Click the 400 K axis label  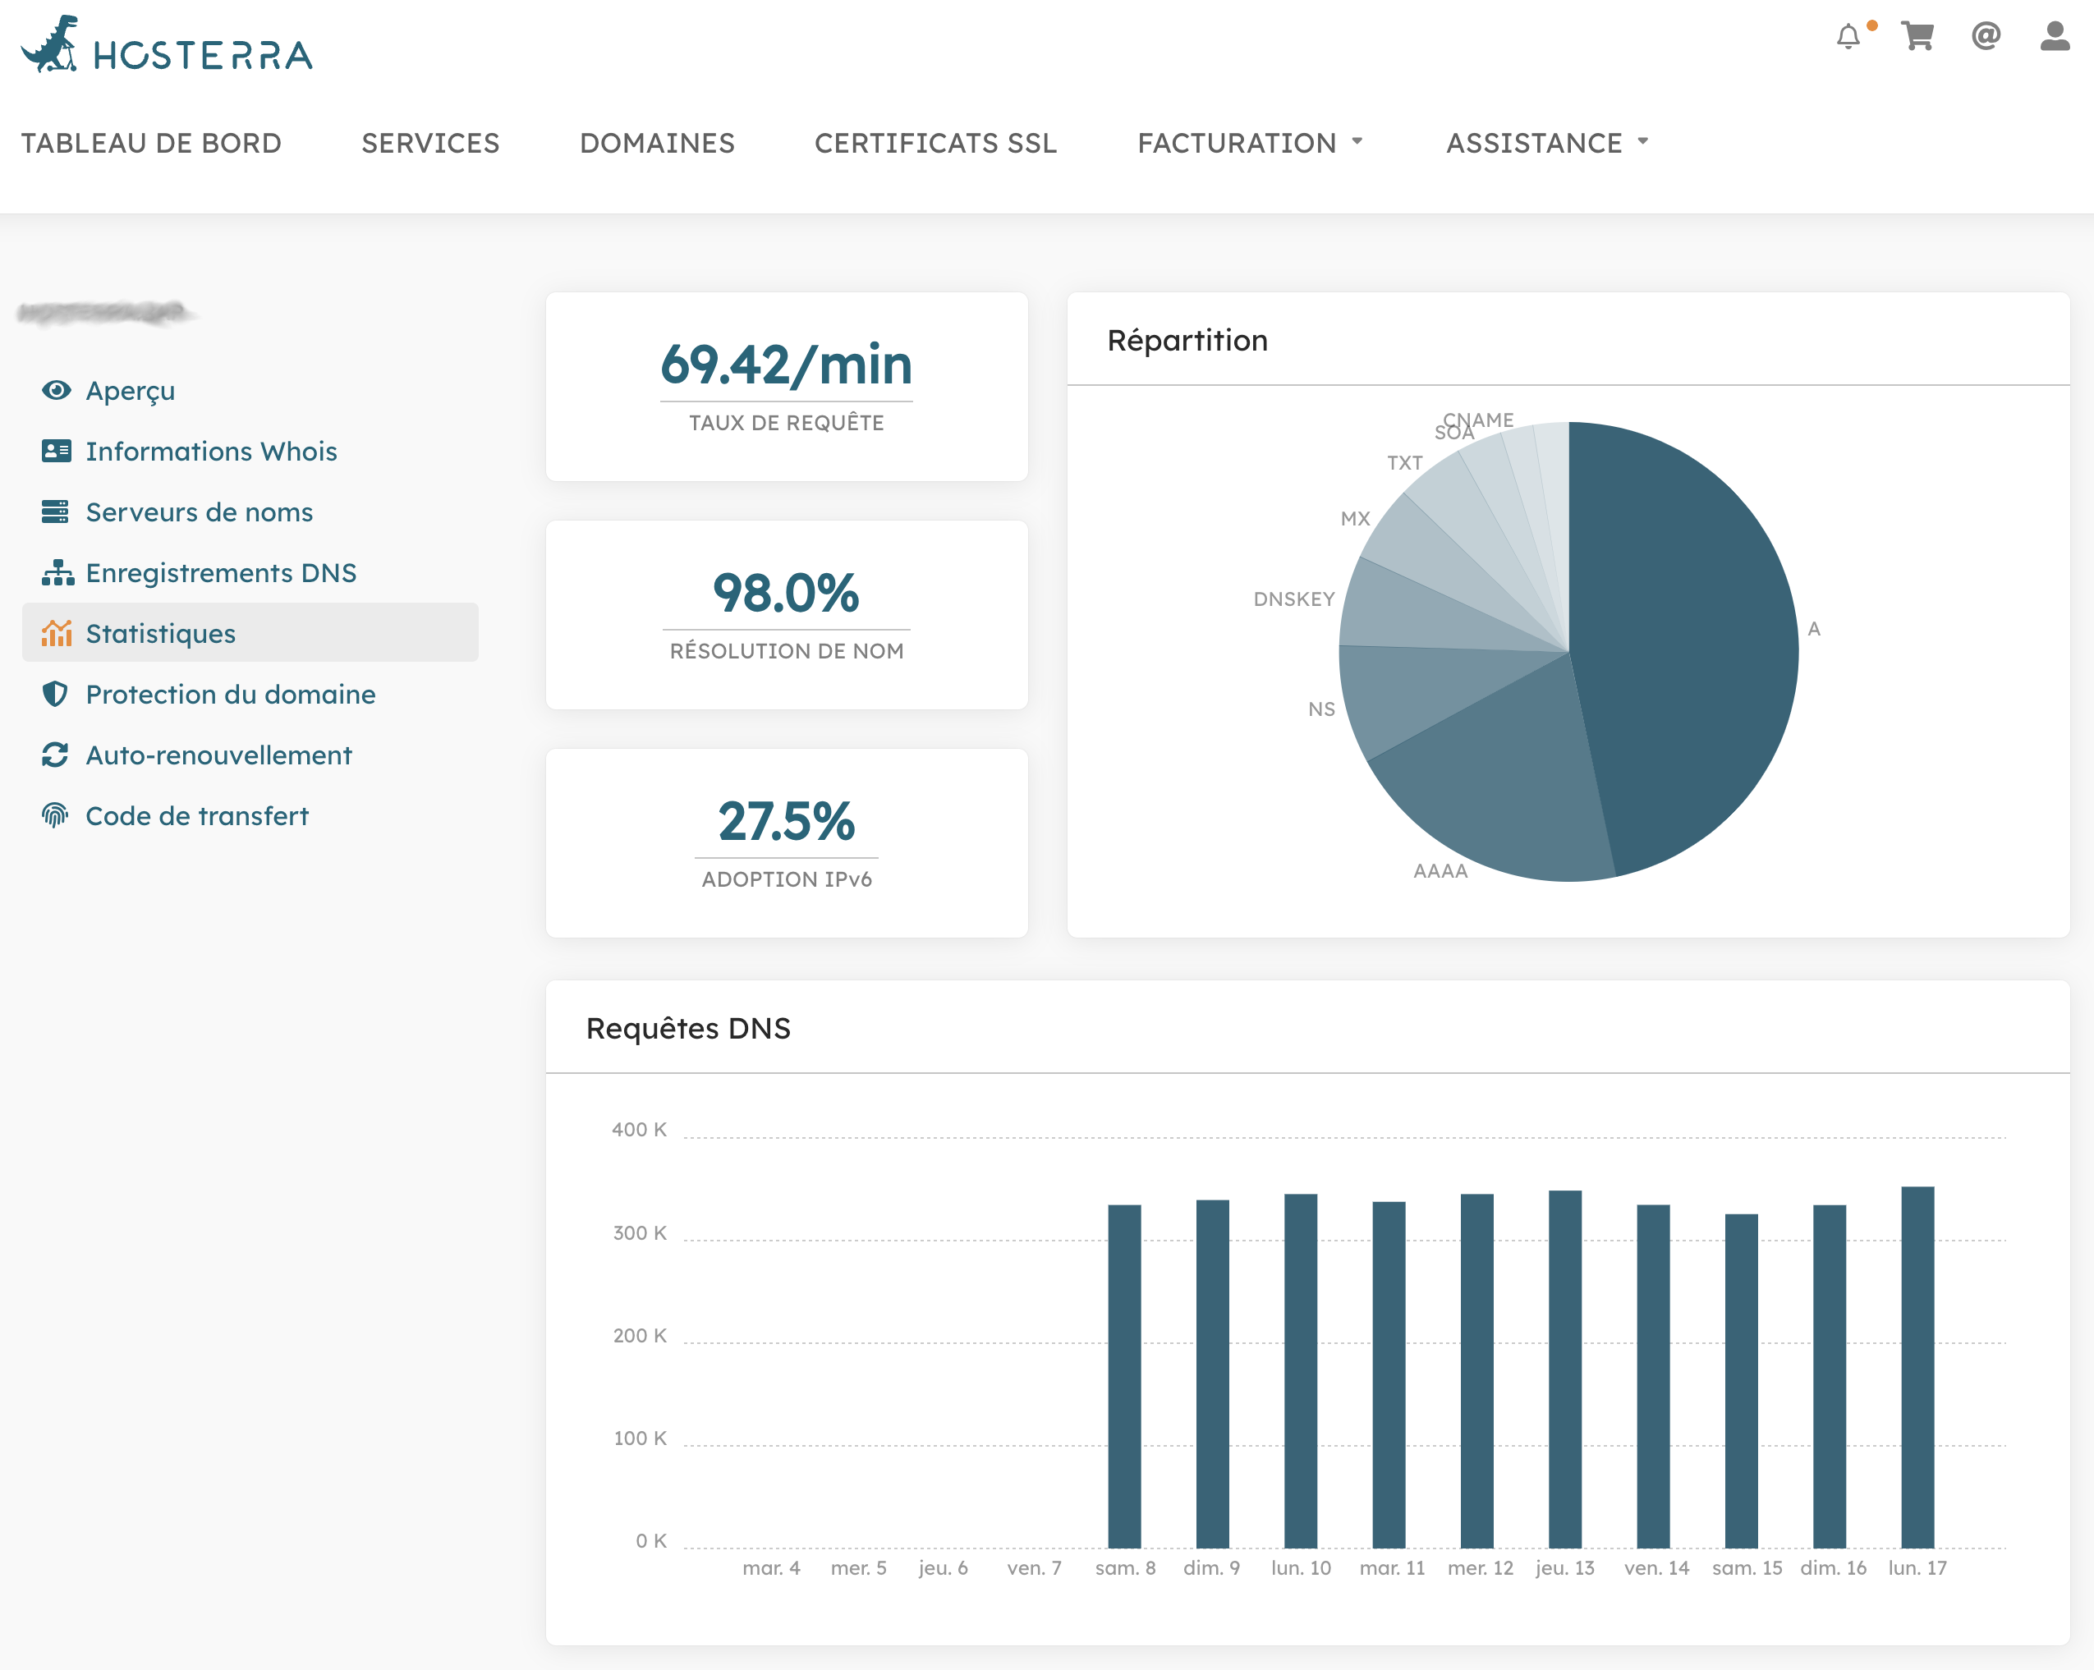[x=639, y=1129]
